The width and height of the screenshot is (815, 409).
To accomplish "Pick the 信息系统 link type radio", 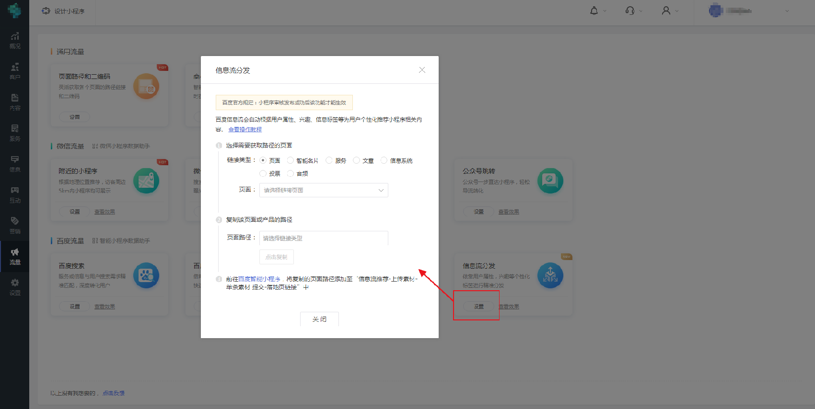I will 384,160.
